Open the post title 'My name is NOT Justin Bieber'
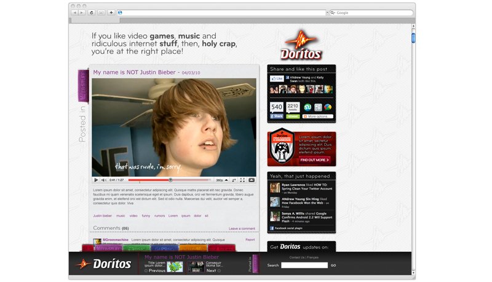This screenshot has height=282, width=492. [134, 72]
